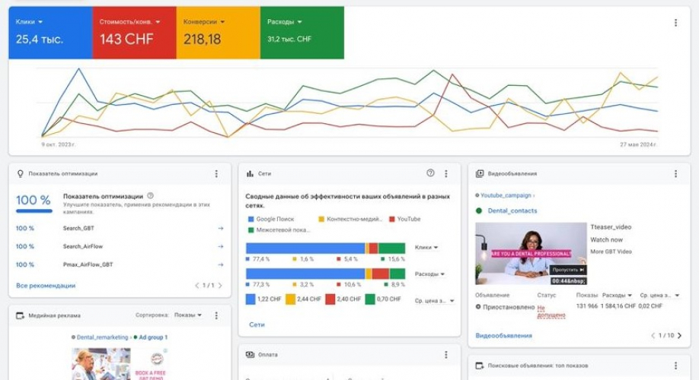Open Ср. цена з... column dropdown in video card
This screenshot has width=699, height=380.
click(659, 296)
